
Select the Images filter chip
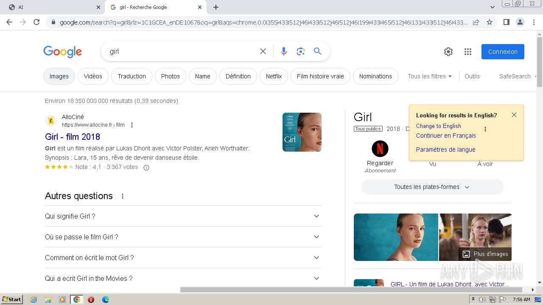pos(59,76)
